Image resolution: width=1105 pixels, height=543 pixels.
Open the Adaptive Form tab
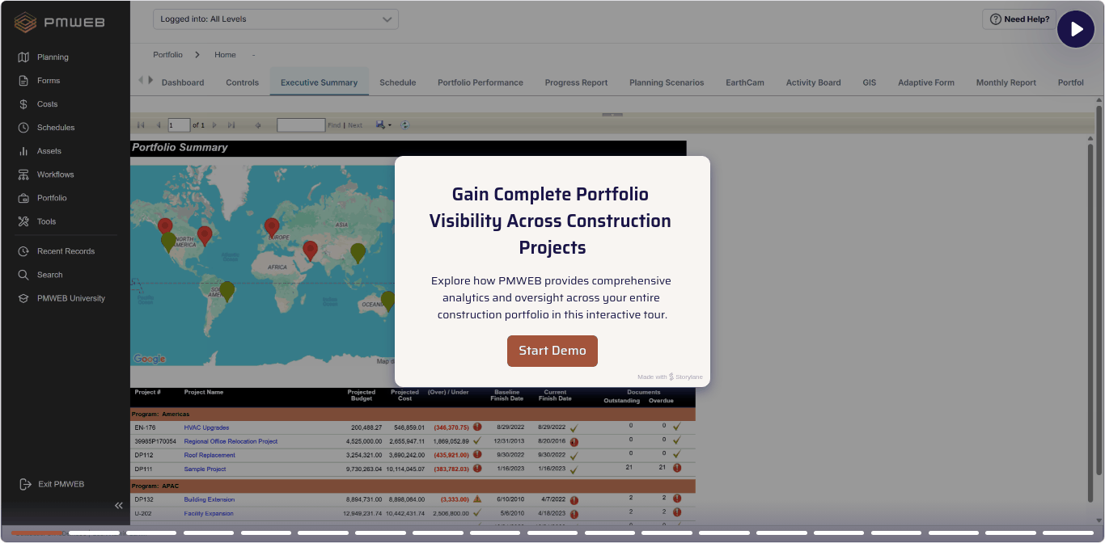tap(926, 82)
